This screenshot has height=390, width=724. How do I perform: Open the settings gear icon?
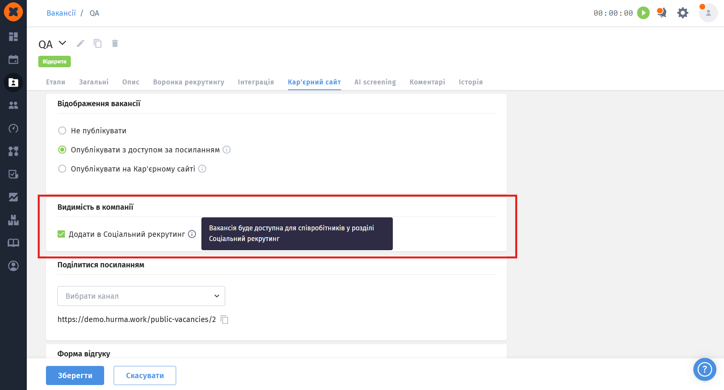pos(683,13)
